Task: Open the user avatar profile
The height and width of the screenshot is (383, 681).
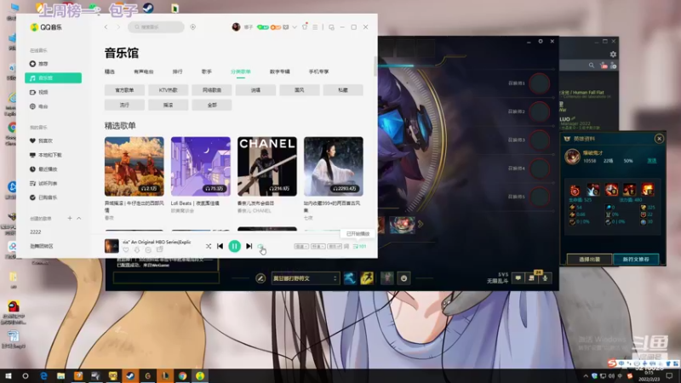Action: (236, 27)
